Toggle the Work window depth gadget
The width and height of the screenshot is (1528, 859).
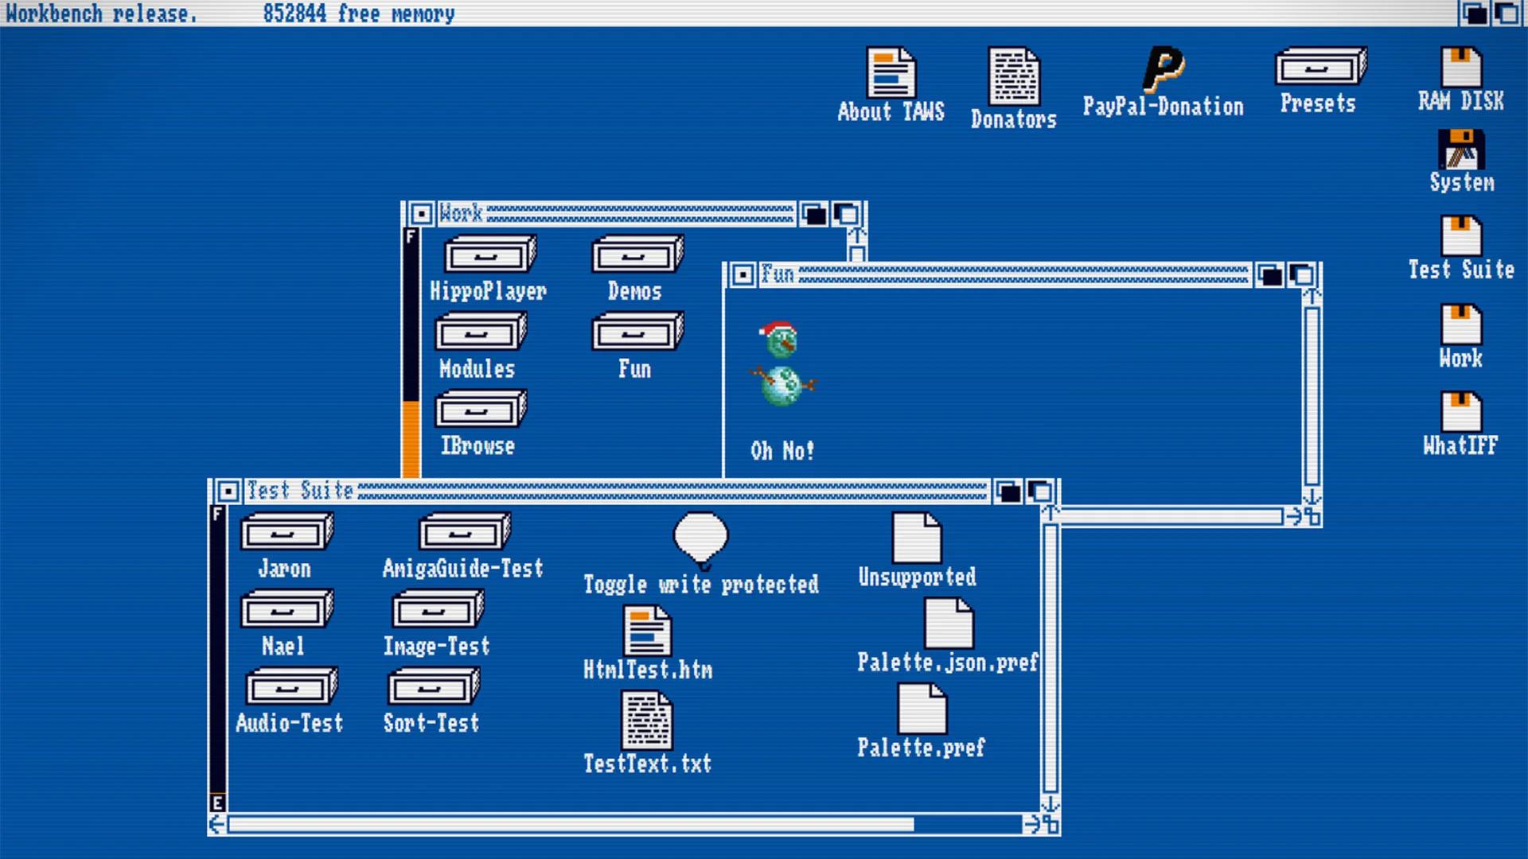pyautogui.click(x=846, y=213)
